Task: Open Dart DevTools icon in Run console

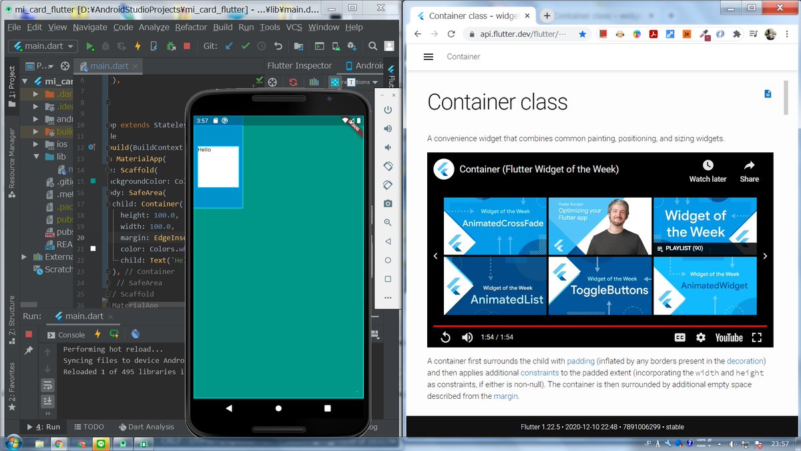Action: coord(136,334)
